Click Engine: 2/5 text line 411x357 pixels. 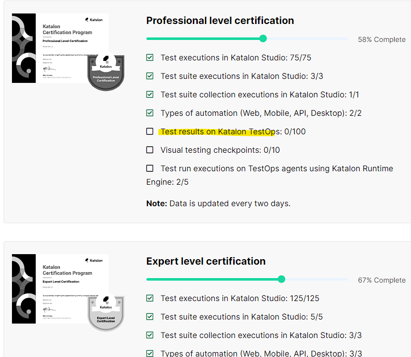(167, 182)
